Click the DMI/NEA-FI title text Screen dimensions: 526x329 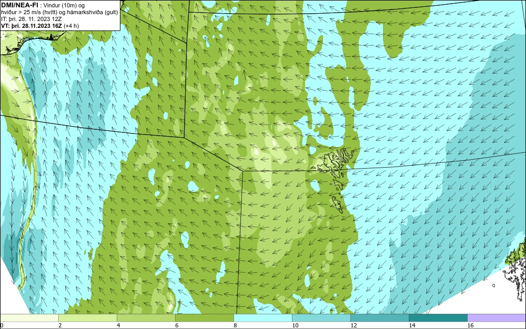pyautogui.click(x=20, y=5)
